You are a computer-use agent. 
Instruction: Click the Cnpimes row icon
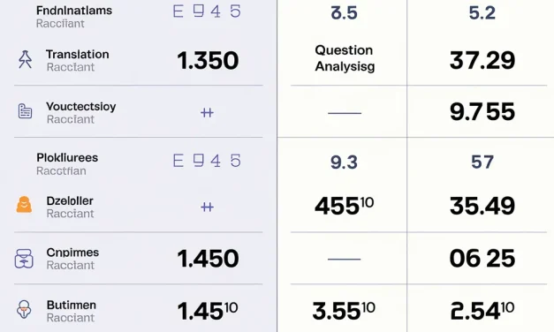tap(24, 259)
